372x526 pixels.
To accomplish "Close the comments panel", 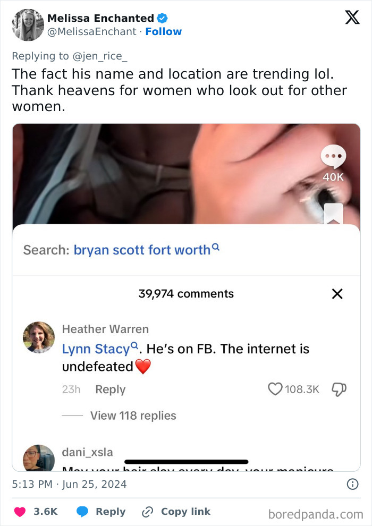I will pos(337,294).
